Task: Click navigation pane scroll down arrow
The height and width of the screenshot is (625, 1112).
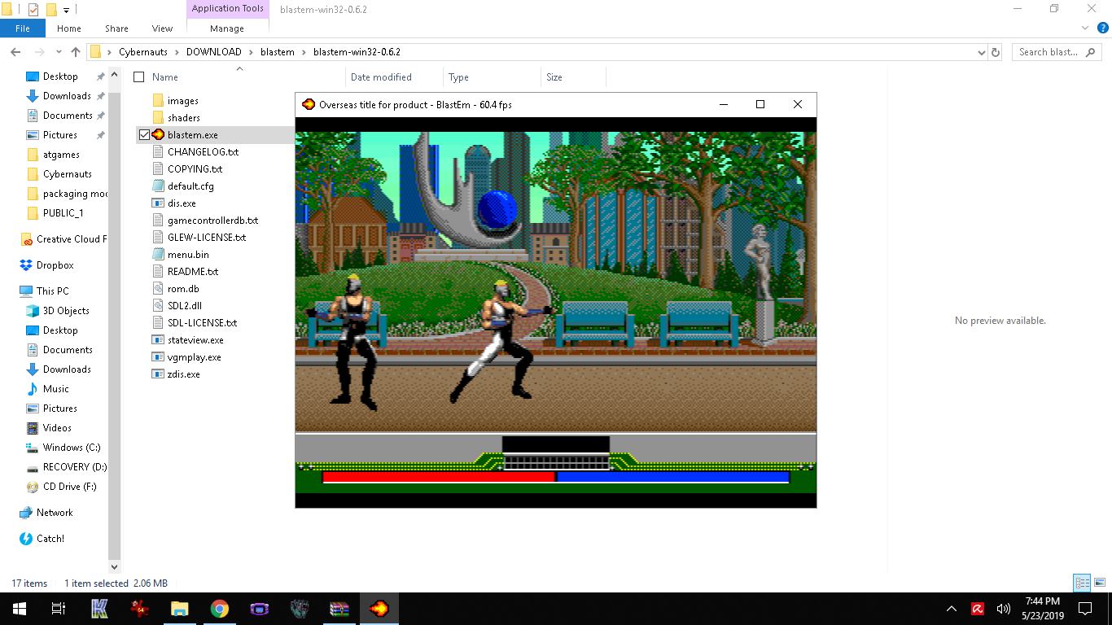Action: pyautogui.click(x=114, y=567)
